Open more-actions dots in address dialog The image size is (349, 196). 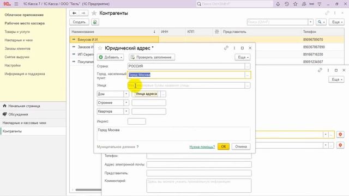coord(234,48)
